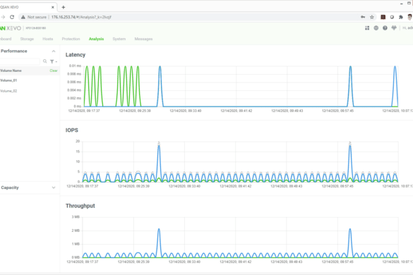
Task: Click the saved password key icon
Action: (x=363, y=17)
